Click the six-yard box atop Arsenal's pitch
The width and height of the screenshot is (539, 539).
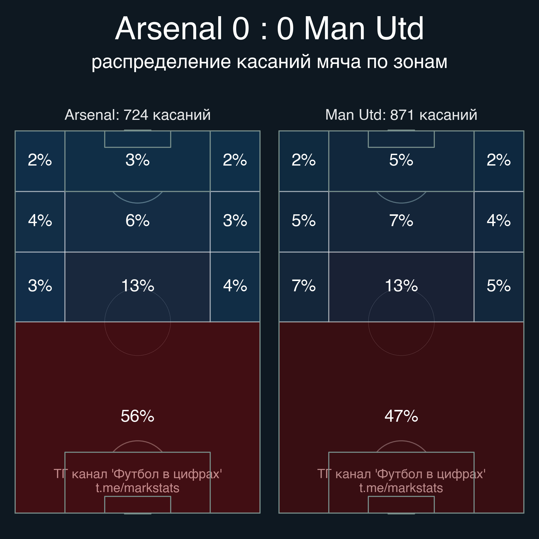click(138, 139)
